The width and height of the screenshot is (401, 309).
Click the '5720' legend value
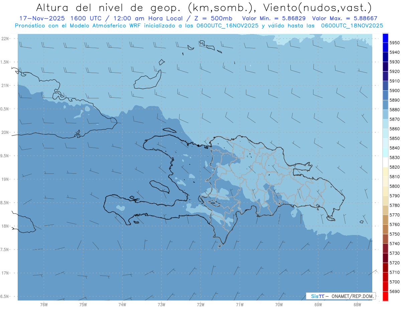tap(395, 263)
